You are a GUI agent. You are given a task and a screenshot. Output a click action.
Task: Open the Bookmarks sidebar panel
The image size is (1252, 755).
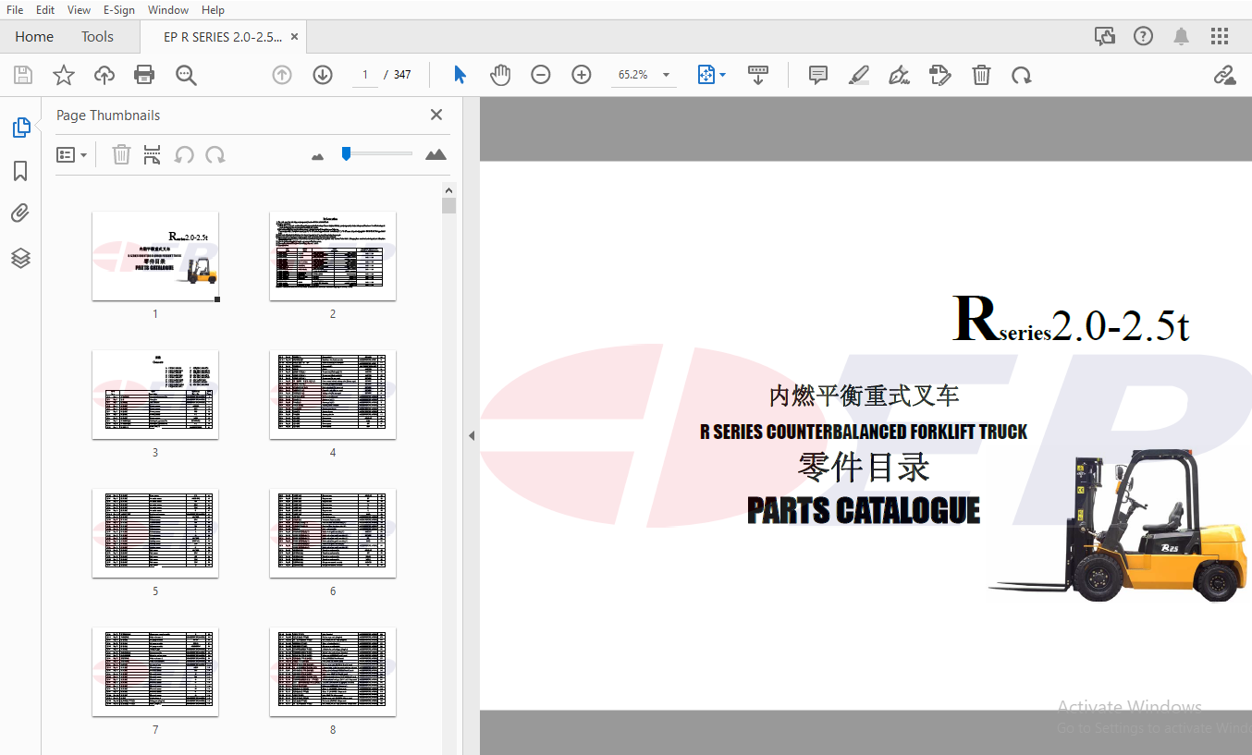click(20, 171)
